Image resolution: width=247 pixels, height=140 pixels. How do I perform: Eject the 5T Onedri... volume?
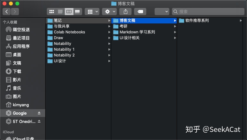(39, 121)
